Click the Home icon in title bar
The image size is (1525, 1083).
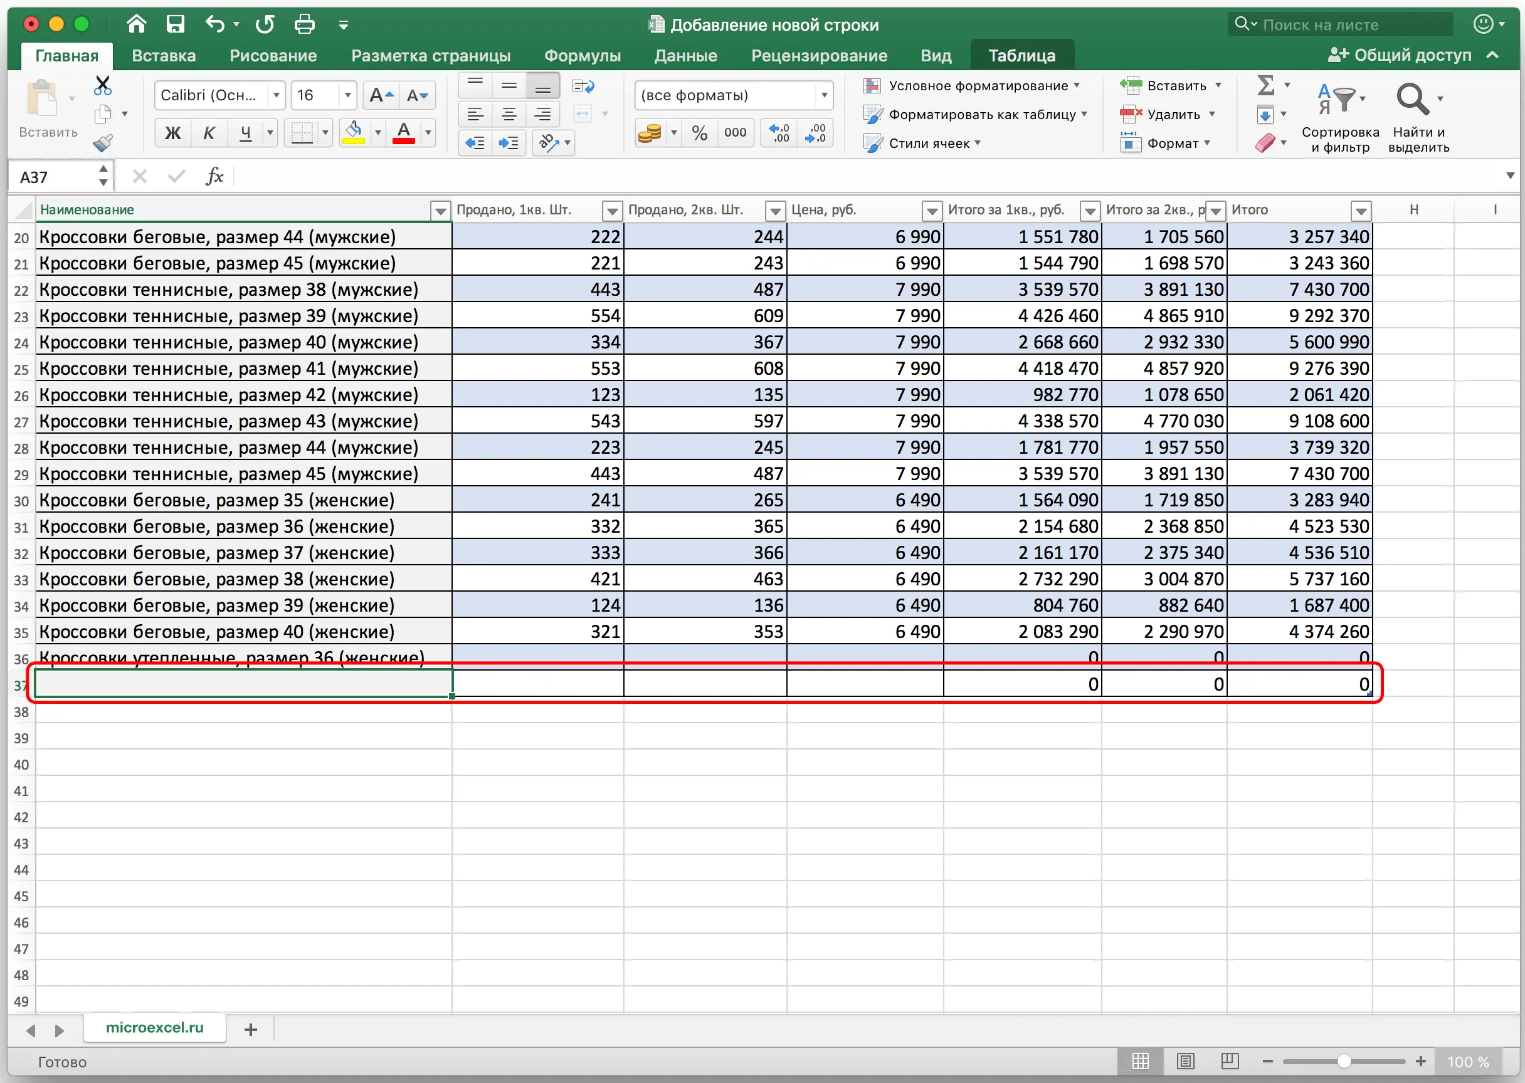(136, 24)
